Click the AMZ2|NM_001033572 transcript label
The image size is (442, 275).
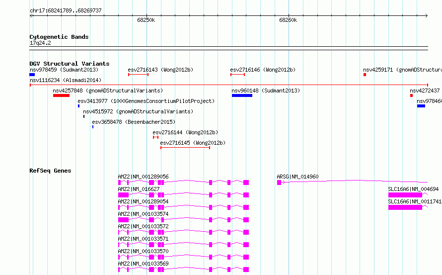tap(143, 226)
